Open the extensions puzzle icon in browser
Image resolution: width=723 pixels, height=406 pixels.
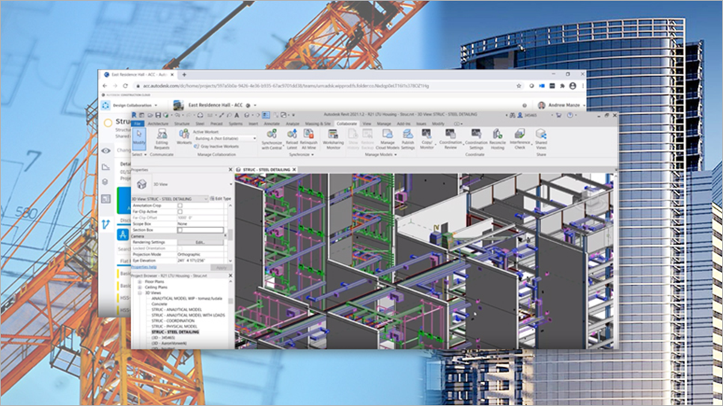562,86
